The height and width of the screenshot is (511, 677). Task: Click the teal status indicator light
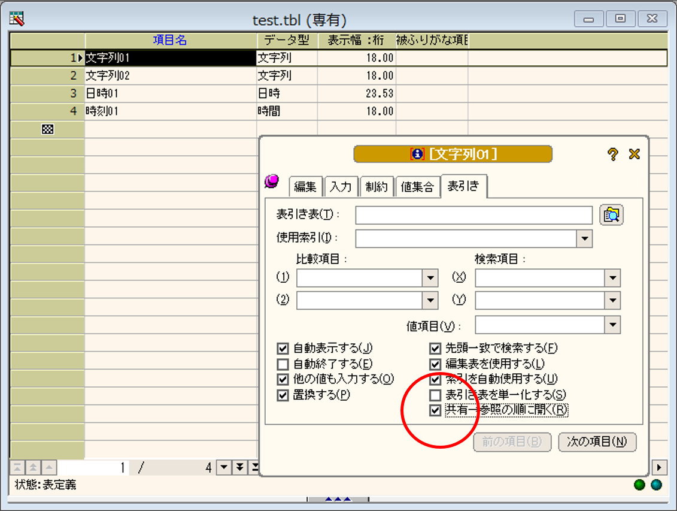[x=657, y=485]
